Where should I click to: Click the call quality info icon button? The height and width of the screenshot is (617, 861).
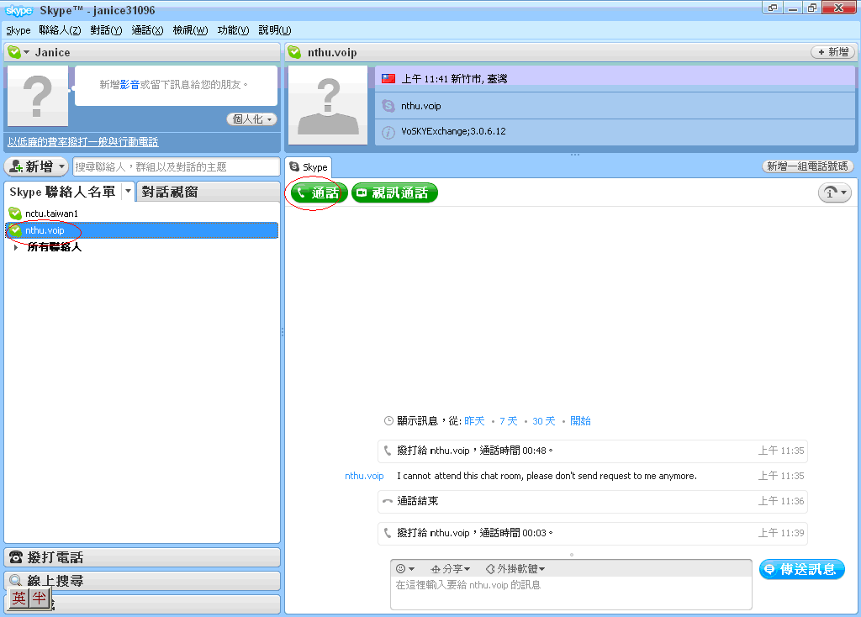tap(834, 192)
